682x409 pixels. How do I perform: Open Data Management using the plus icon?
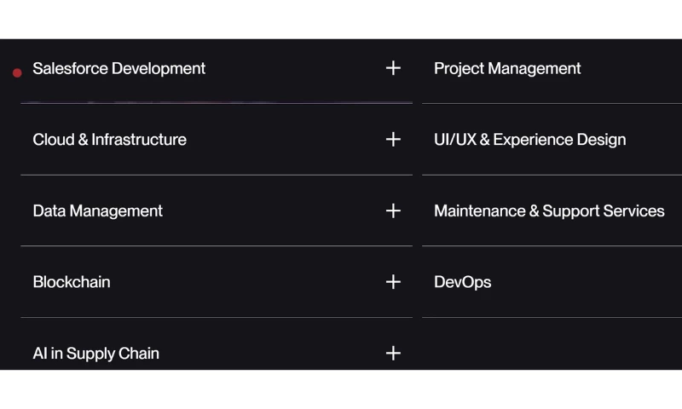393,210
